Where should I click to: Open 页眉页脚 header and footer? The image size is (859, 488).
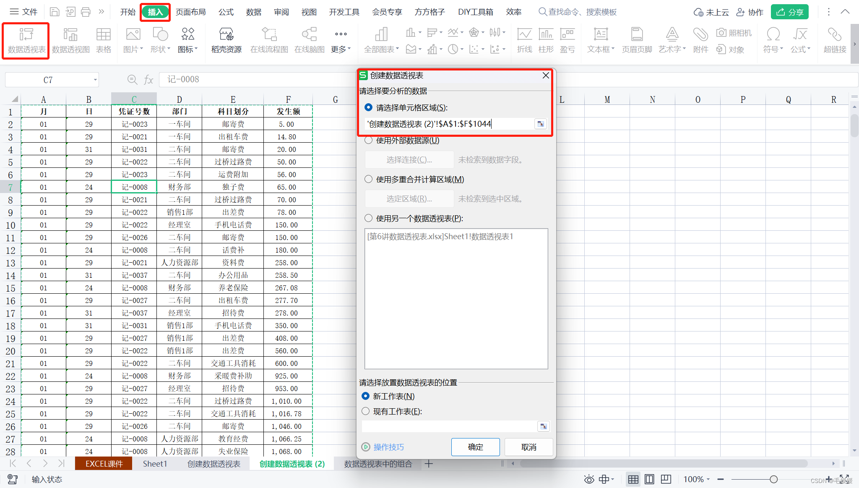pos(637,41)
